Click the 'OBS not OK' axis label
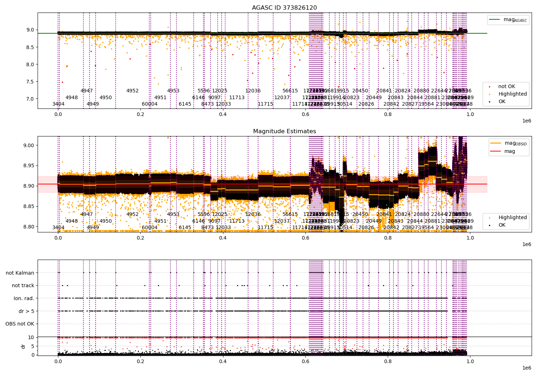Viewport: 537px width, 376px height. click(20, 324)
